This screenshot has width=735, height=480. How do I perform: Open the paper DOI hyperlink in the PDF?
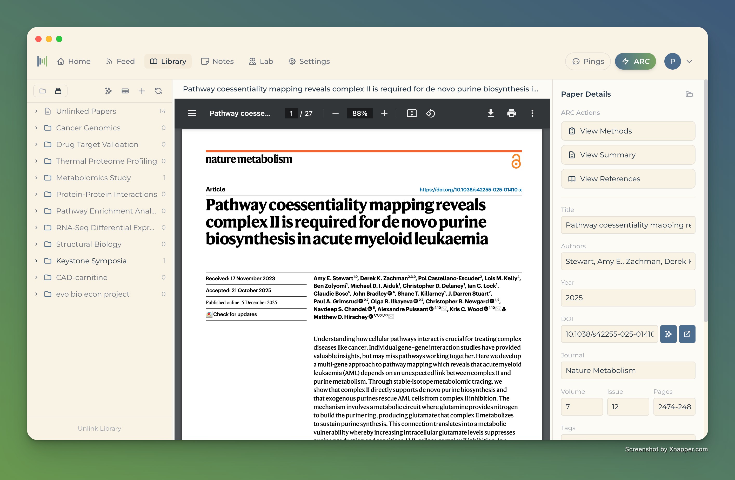470,190
